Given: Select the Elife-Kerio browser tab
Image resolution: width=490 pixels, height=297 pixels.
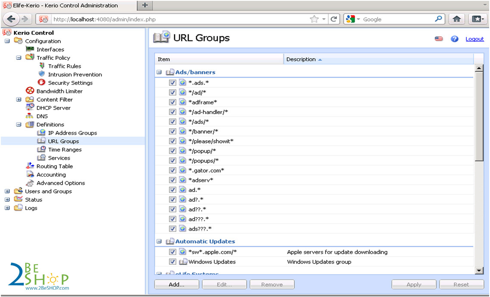Looking at the screenshot, I should click(69, 5).
